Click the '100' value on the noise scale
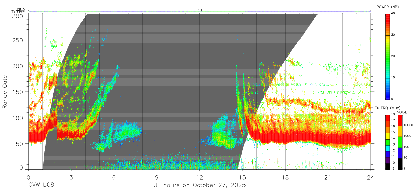 coord(407,147)
